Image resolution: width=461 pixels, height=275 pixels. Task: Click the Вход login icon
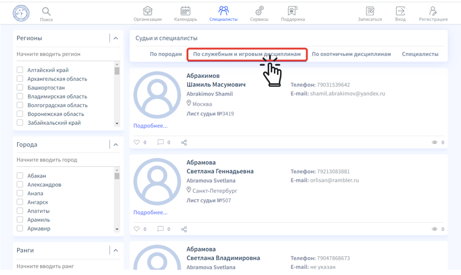400,11
